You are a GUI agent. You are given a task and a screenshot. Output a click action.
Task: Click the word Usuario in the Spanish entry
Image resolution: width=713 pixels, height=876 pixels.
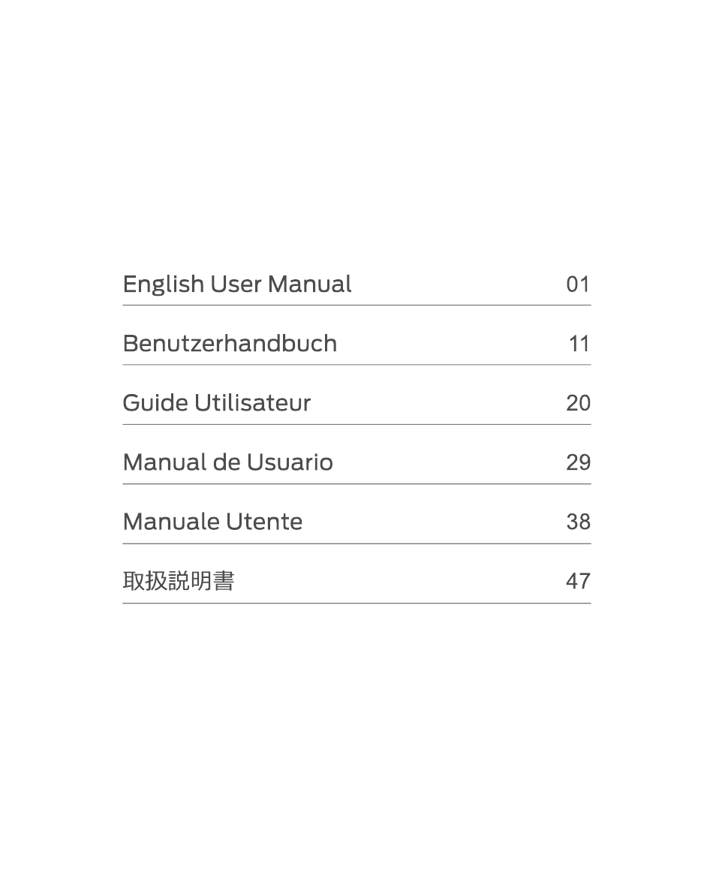pyautogui.click(x=290, y=462)
